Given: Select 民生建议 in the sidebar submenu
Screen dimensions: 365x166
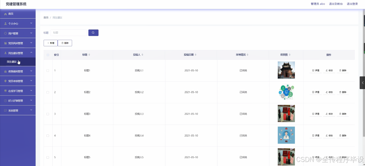Looking at the screenshot, I should click(x=12, y=62).
